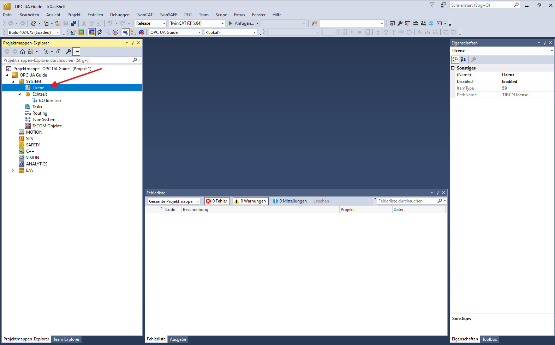Viewport: 555px width, 345px height.
Task: Select the Routing tree item
Action: (x=40, y=113)
